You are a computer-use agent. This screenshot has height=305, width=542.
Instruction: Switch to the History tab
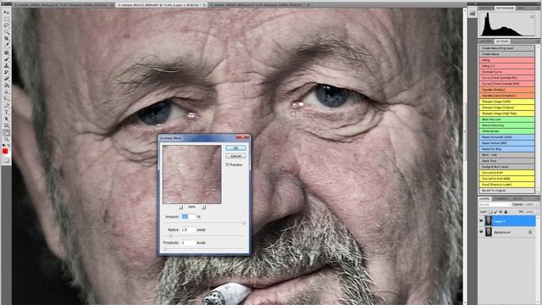click(x=485, y=42)
